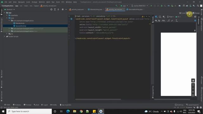Viewport: 203px width, 114px height.
Task: Click the Debug app bug icon
Action: pos(161,6)
